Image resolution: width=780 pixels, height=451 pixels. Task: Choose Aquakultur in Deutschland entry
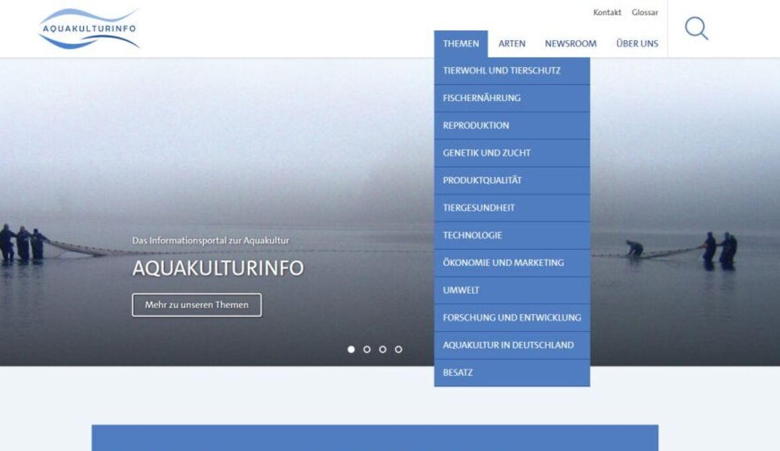[x=508, y=345]
